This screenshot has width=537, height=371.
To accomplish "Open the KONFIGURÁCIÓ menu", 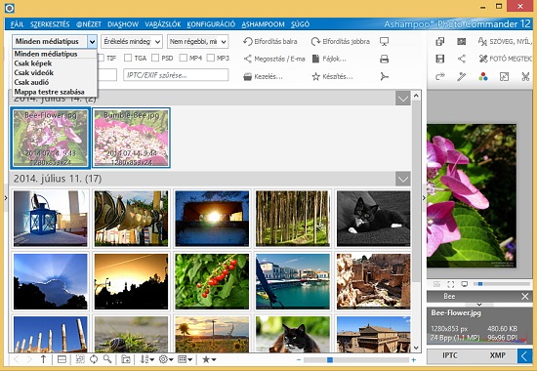I will tap(211, 24).
